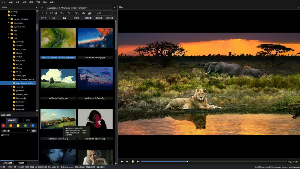Select the 颜色标记 filter mode
The width and height of the screenshot is (300, 169).
click(x=12, y=120)
